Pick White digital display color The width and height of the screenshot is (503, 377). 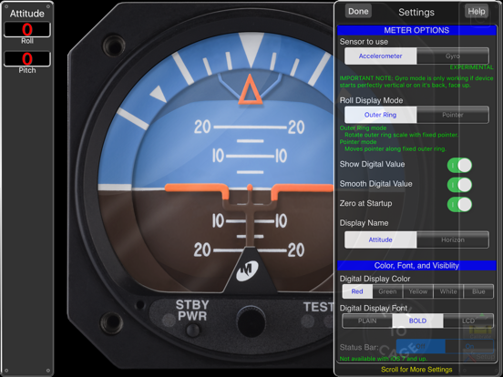[x=448, y=291]
